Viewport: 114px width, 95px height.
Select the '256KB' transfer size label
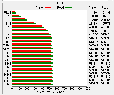[7, 45]
